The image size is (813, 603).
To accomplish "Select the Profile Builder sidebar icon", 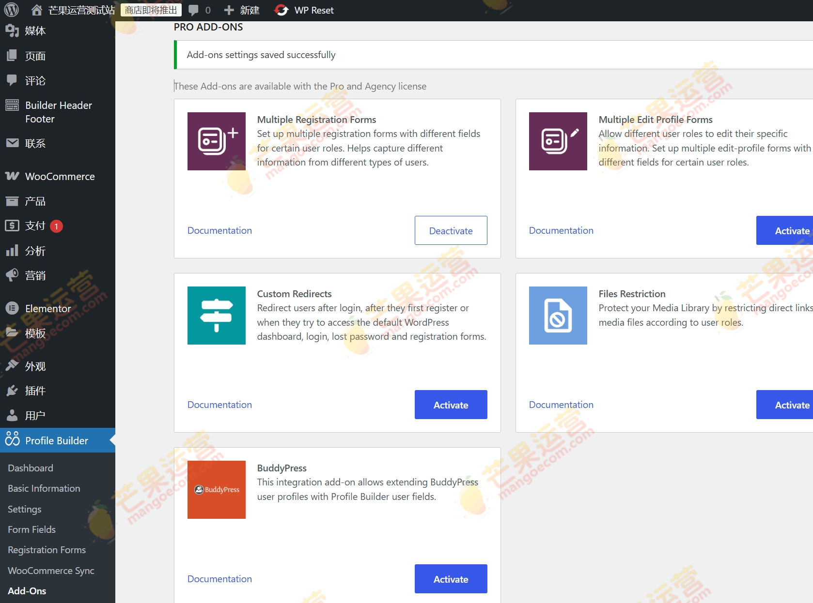I will (13, 440).
